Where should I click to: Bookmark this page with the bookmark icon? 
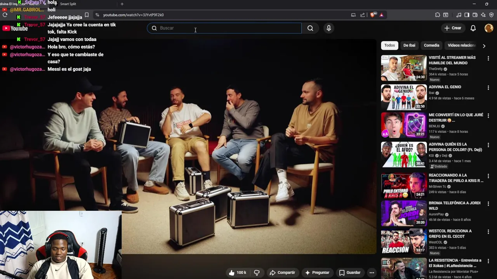click(87, 15)
